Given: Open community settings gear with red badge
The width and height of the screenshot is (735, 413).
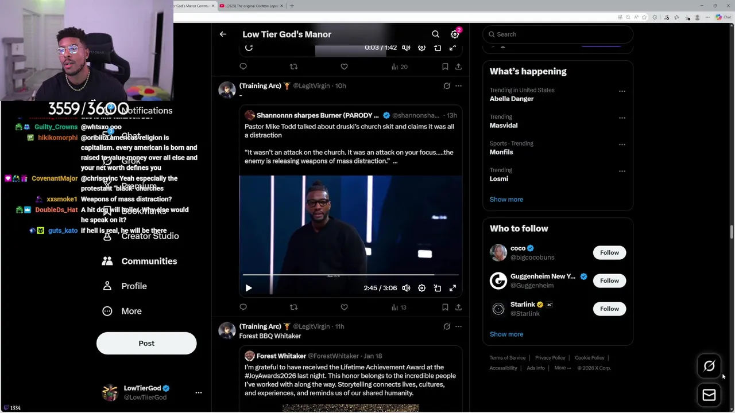Looking at the screenshot, I should click(x=455, y=34).
